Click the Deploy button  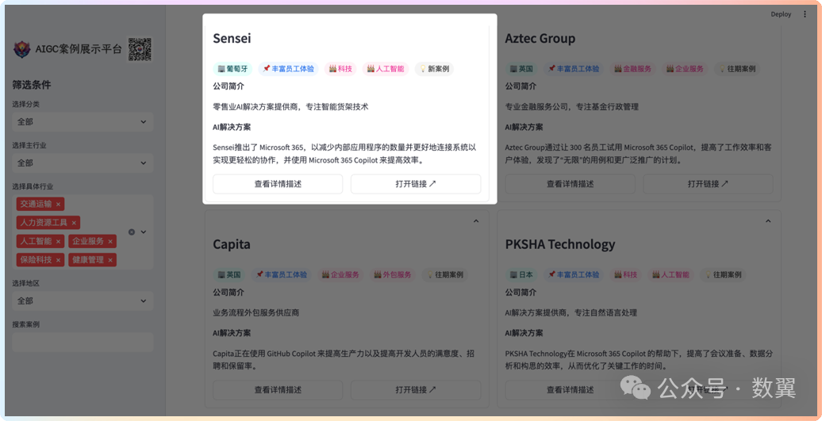tap(781, 14)
